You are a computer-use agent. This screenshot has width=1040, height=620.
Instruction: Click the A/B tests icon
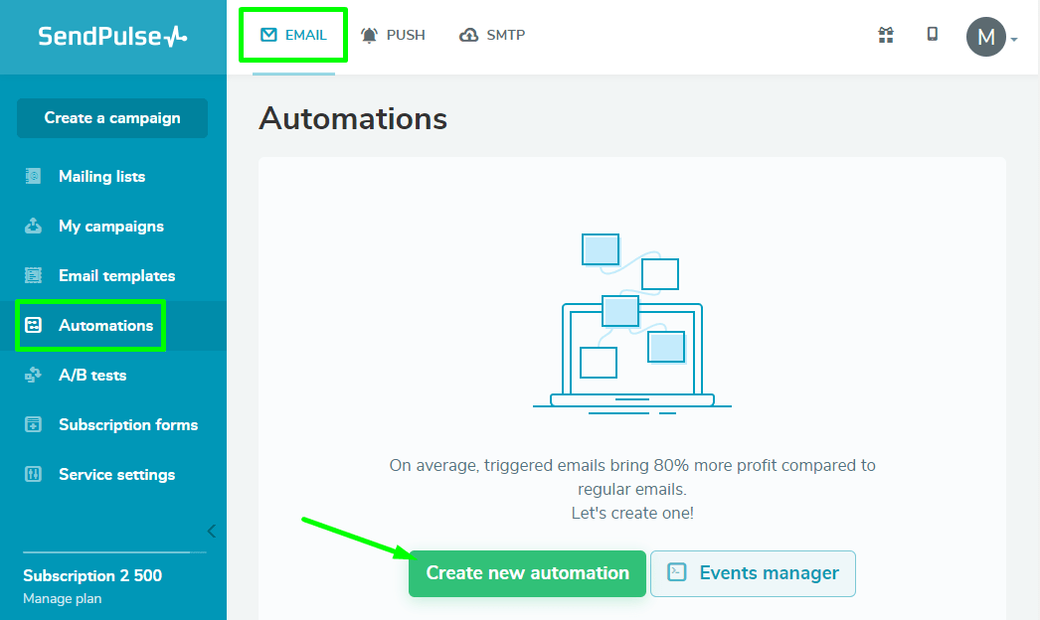pos(33,376)
